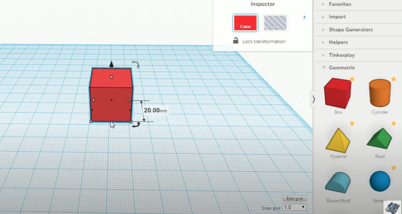
Task: Select the orange Cylinder shape
Action: [380, 93]
